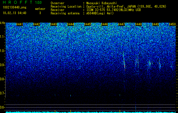The image size is (178, 113).
Task: Select the file name 1002130440.png
Action: pyautogui.click(x=15, y=8)
